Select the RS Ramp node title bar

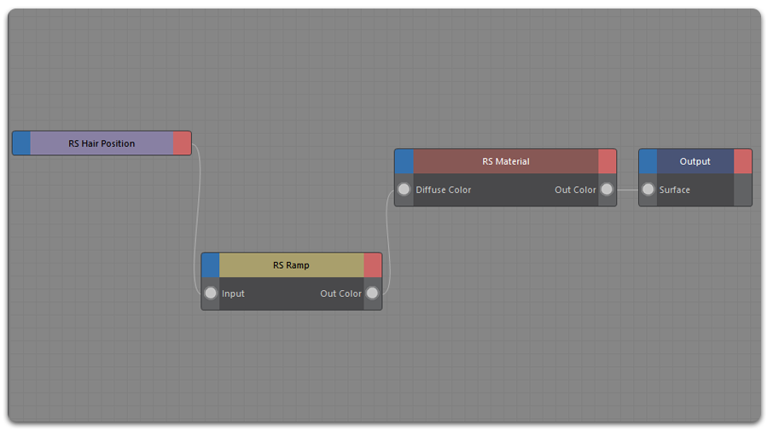pyautogui.click(x=291, y=265)
